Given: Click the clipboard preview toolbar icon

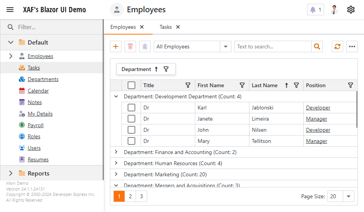Looking at the screenshot, I should (145, 46).
